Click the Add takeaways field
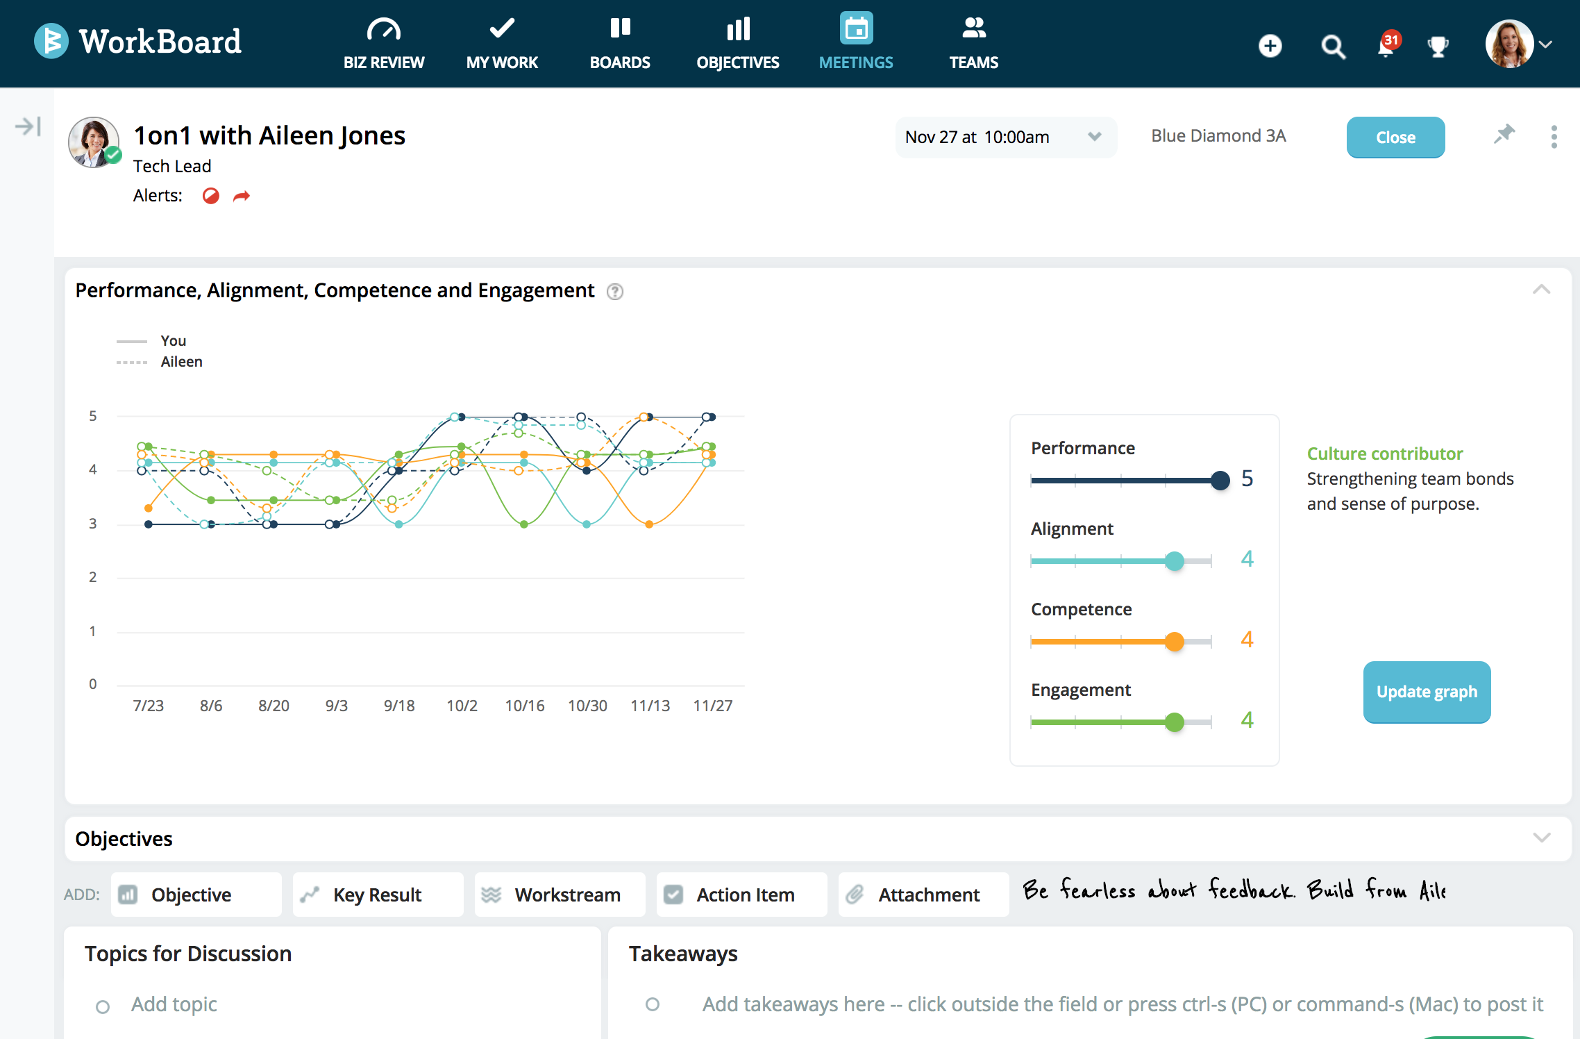The image size is (1580, 1039). tap(1123, 1004)
